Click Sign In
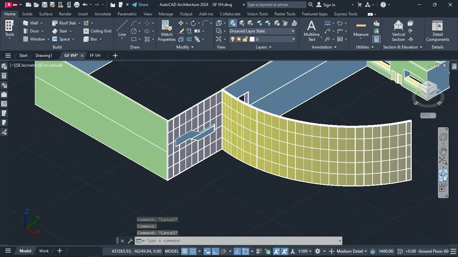The height and width of the screenshot is (257, 458). tap(326, 5)
